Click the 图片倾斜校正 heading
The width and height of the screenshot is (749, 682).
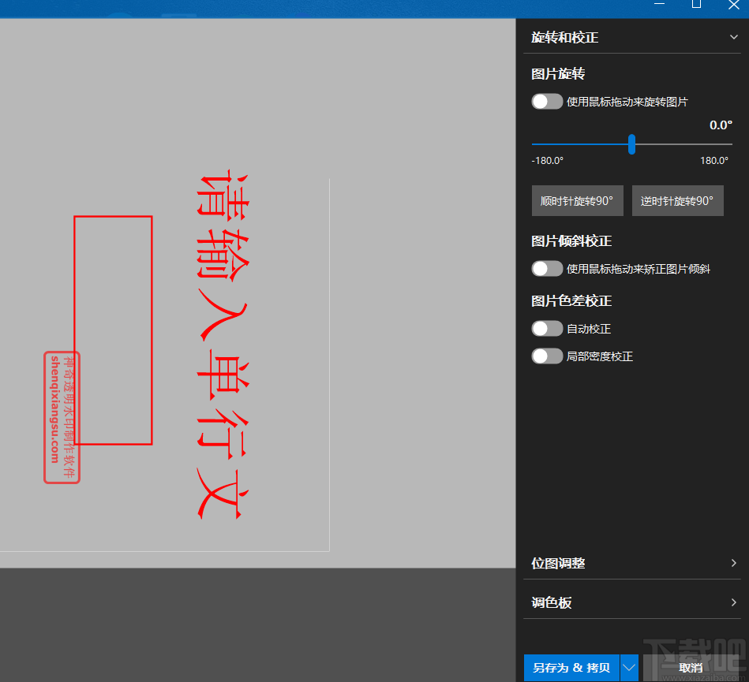click(x=571, y=241)
